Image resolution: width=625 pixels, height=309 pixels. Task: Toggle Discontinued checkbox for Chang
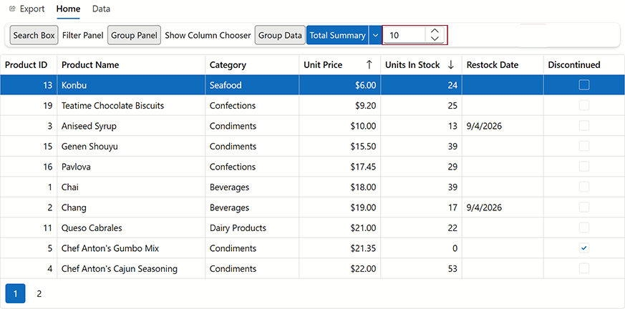tap(584, 207)
